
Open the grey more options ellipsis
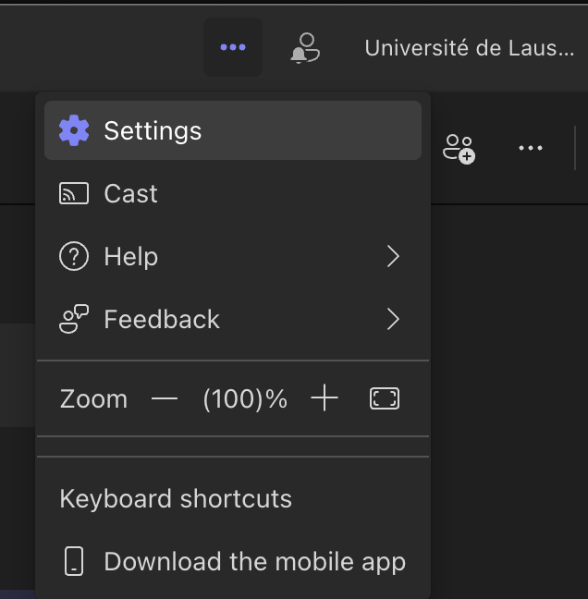coord(531,148)
